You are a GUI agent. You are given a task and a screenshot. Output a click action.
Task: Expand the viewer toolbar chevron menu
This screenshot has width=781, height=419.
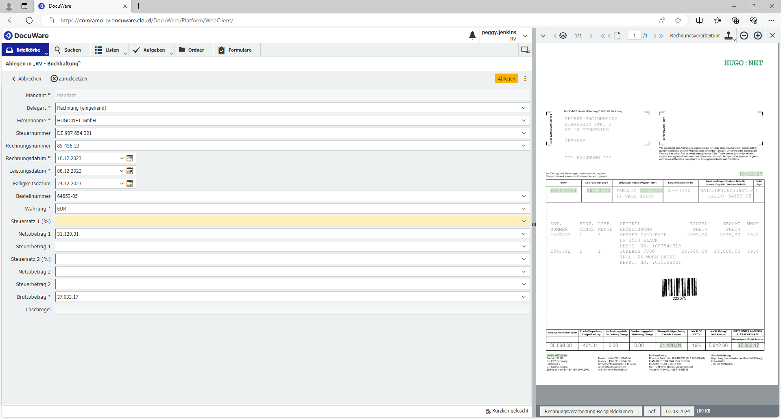pos(543,36)
